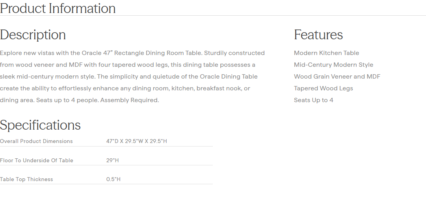Select the Specifications section heading
426x198 pixels.
click(40, 125)
